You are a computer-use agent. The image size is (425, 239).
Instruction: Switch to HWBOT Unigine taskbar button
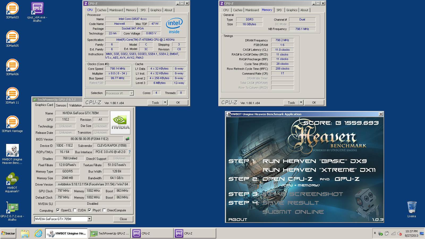pos(66,233)
